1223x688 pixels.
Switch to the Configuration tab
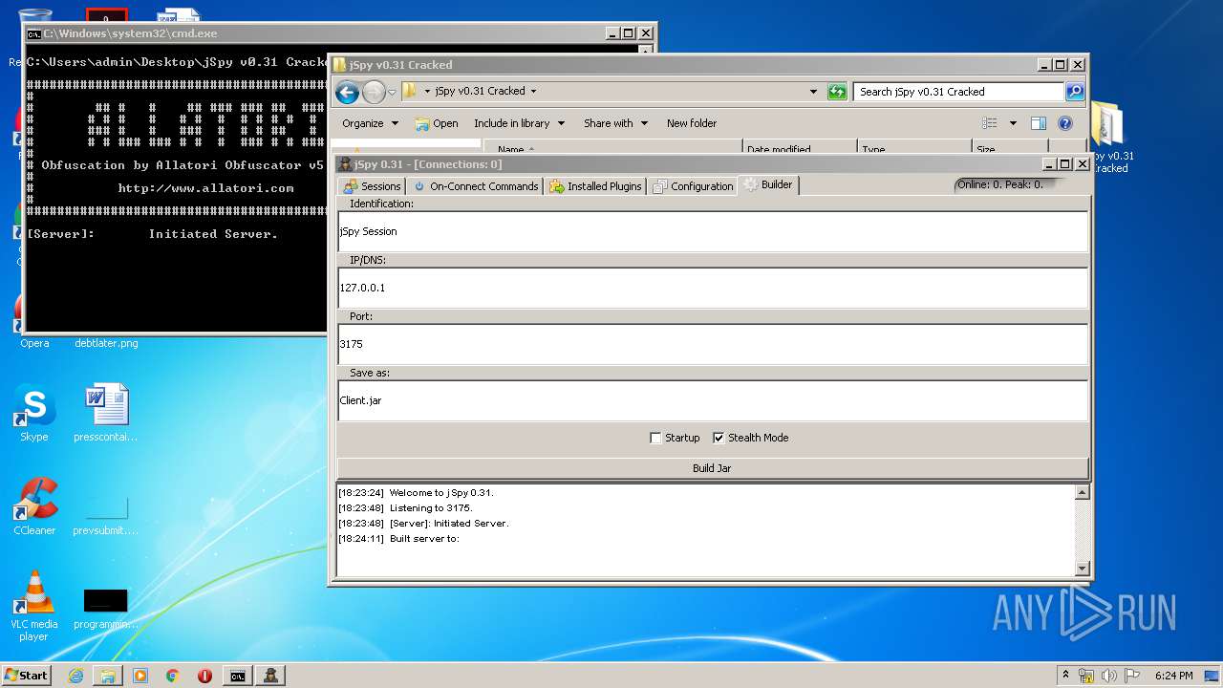pyautogui.click(x=693, y=186)
